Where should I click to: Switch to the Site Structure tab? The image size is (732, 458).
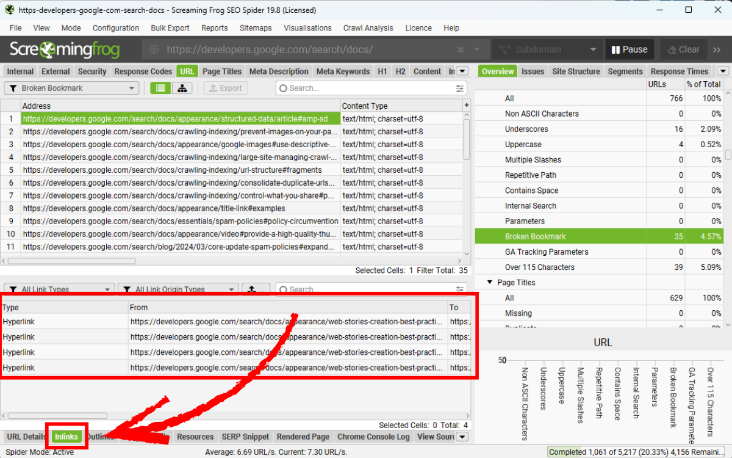[x=576, y=71]
